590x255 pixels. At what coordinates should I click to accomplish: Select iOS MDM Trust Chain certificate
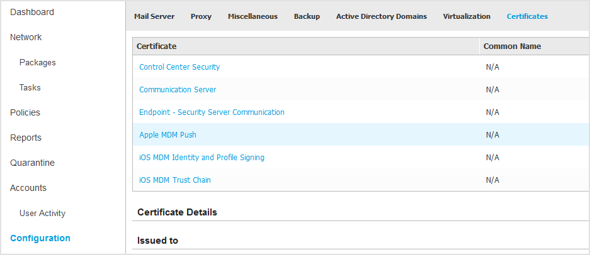175,180
